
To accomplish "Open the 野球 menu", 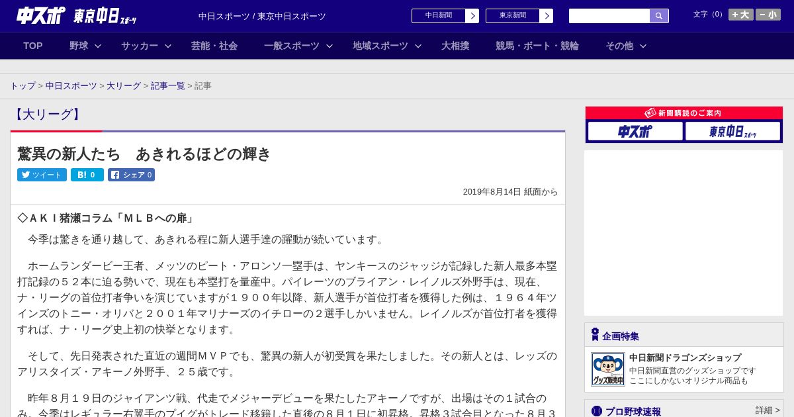I will (x=79, y=46).
